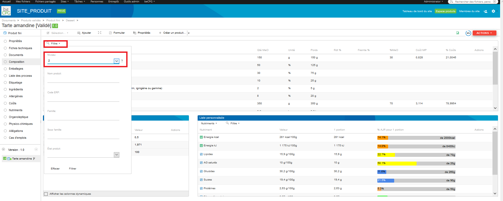Viewport: 503px width, 201px height.
Task: Click Créer un produit with plus icon
Action: coord(172,33)
